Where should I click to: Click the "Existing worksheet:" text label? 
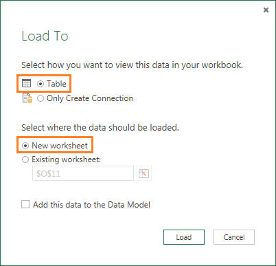[67, 159]
